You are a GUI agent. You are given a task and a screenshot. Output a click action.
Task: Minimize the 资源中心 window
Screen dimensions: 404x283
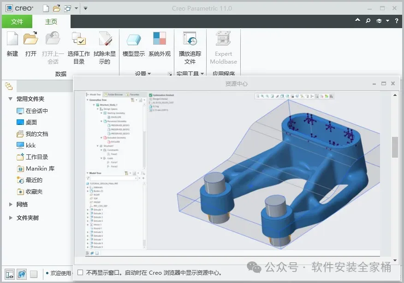click(374, 84)
